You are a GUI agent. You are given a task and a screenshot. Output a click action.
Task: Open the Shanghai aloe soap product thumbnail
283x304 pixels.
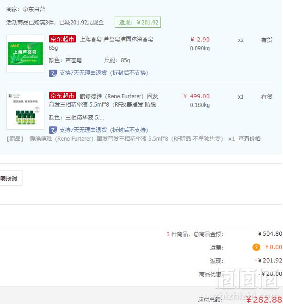click(x=25, y=54)
